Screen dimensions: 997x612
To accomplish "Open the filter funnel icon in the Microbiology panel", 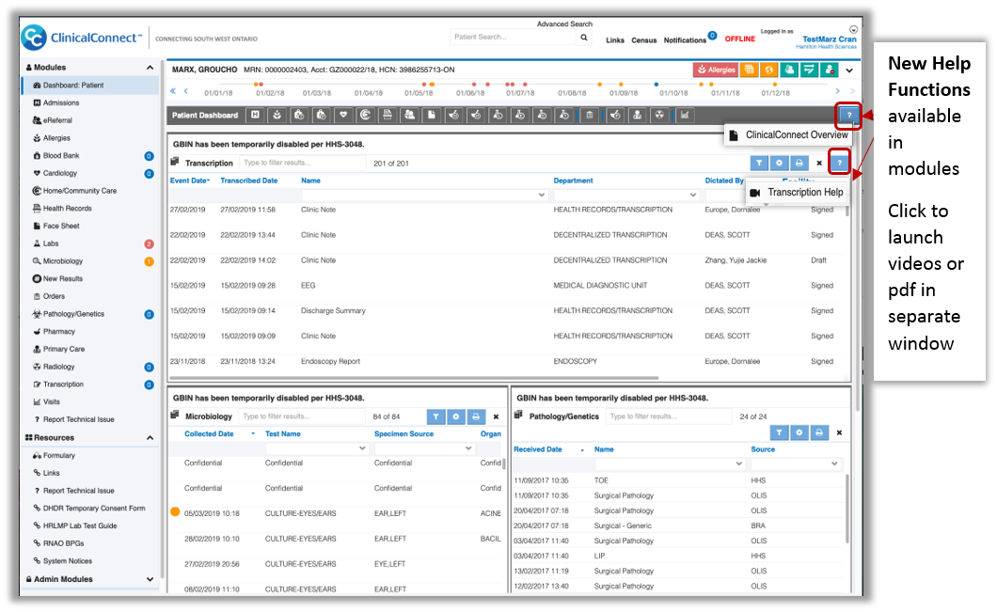I will 435,416.
